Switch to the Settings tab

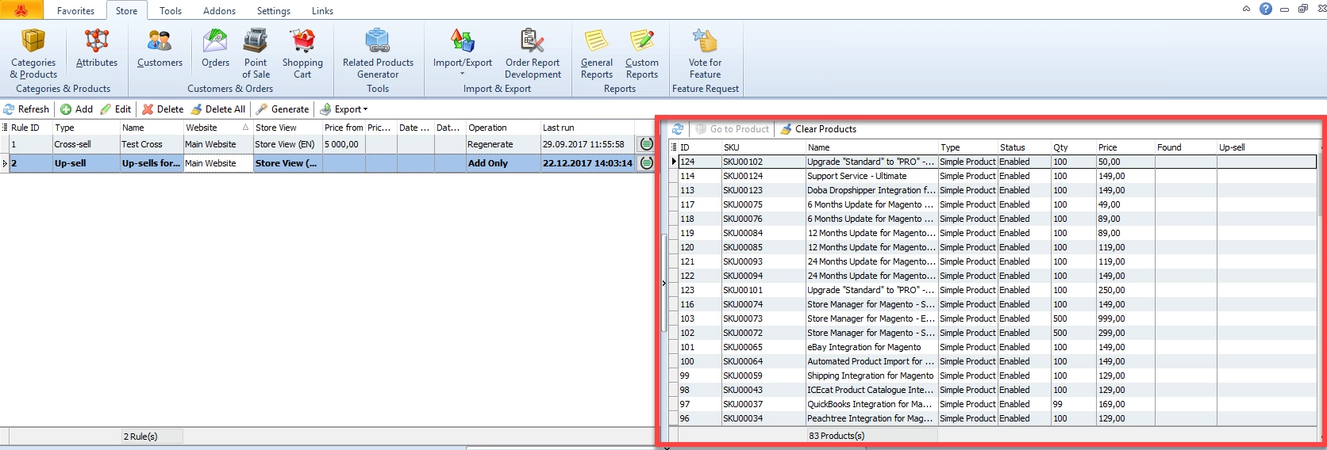coord(274,11)
